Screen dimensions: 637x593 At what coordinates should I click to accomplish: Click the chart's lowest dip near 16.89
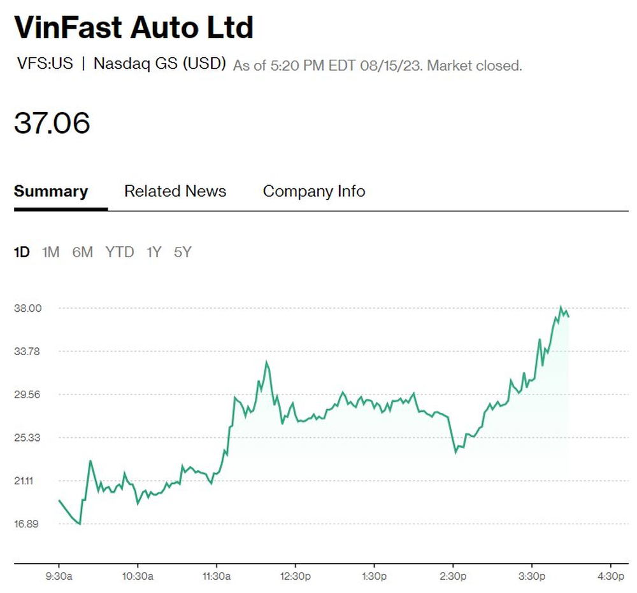coord(80,524)
